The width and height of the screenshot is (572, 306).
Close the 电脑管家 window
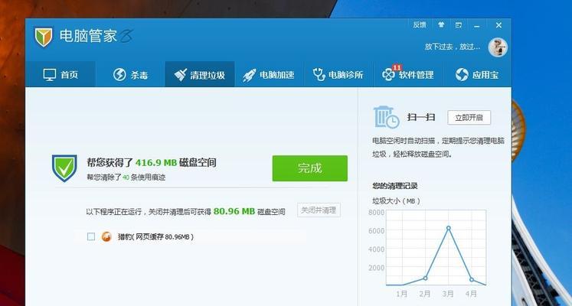click(x=498, y=25)
